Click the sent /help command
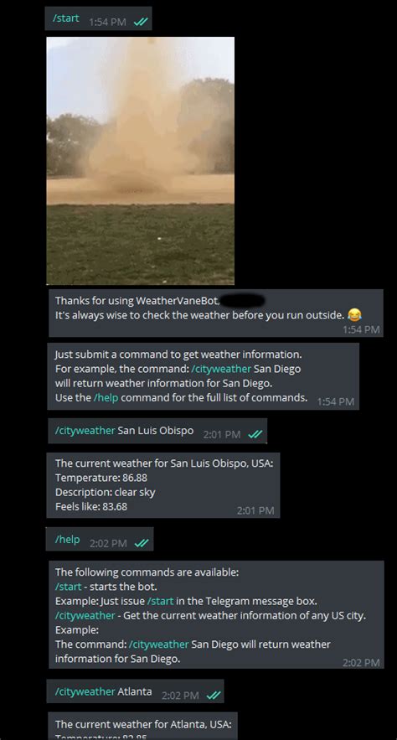Image resolution: width=397 pixels, height=740 pixels. click(x=68, y=540)
